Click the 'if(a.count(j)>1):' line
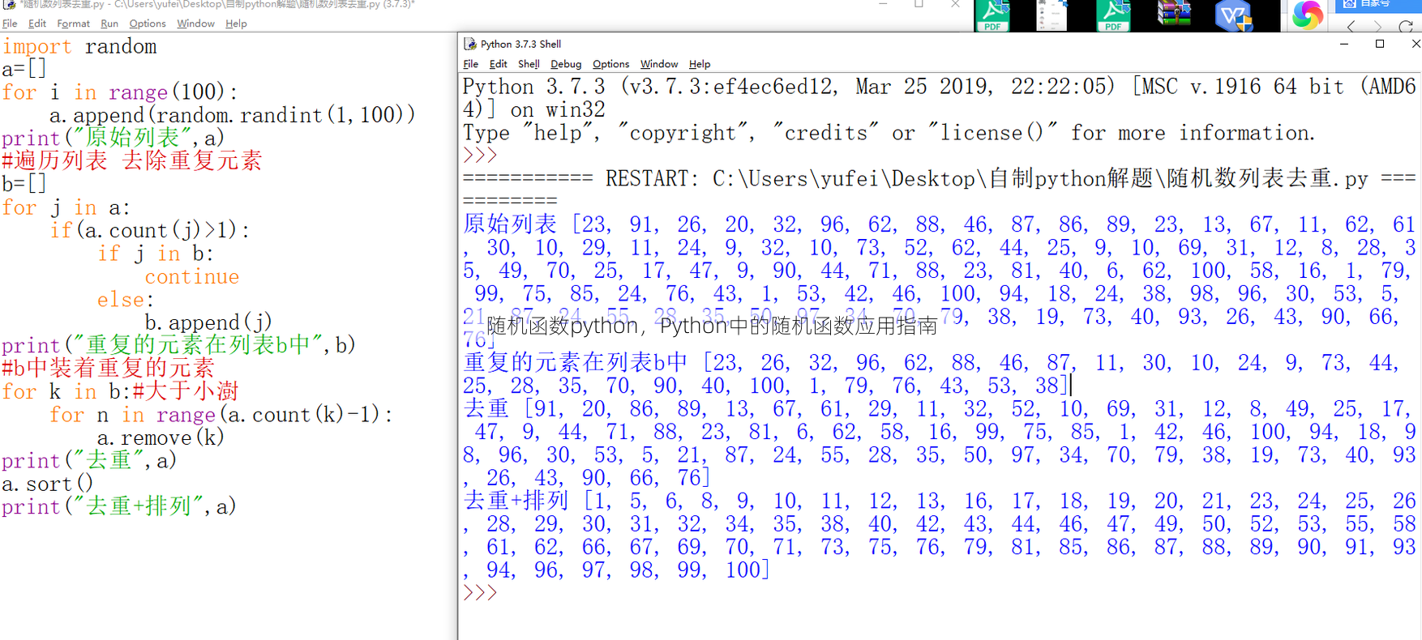Image resolution: width=1422 pixels, height=640 pixels. point(150,231)
